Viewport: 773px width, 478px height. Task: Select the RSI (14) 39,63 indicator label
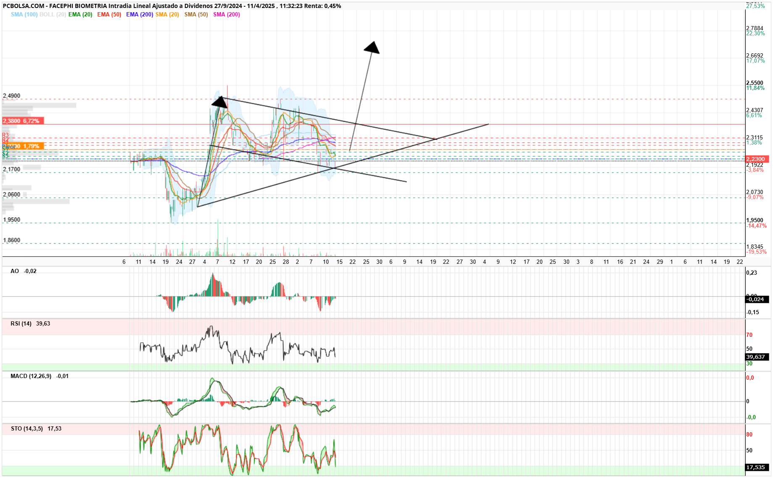click(x=30, y=324)
